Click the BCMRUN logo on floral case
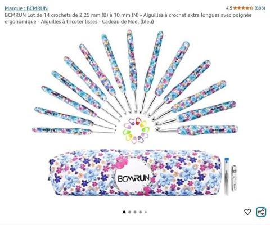270x225 pixels. [x=133, y=178]
